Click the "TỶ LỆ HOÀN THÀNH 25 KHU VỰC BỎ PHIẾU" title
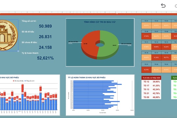This screenshot has height=118, width=177. (x=87, y=78)
